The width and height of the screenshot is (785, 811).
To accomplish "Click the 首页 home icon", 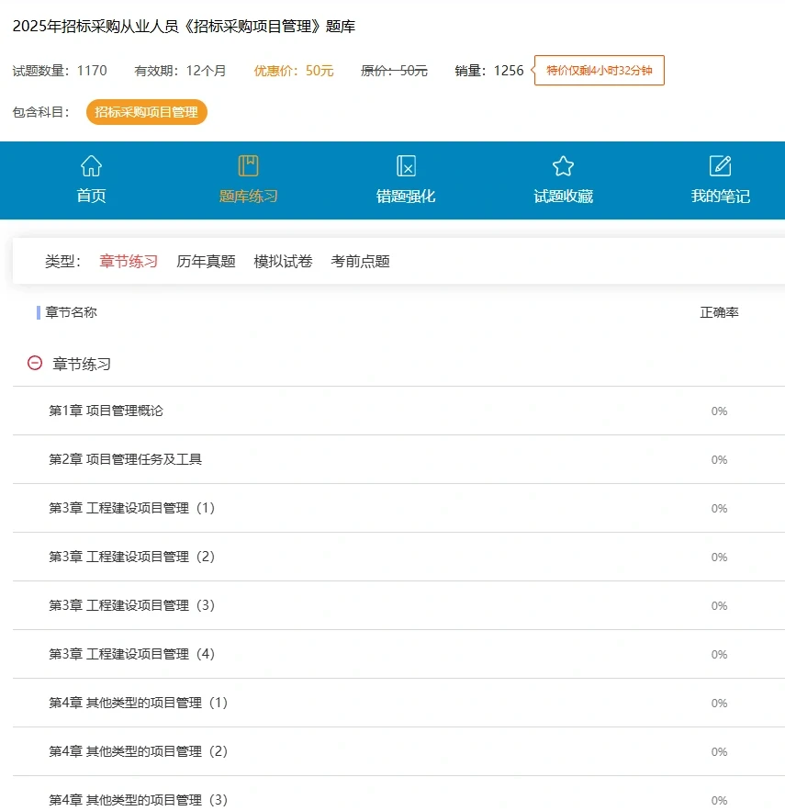I will 91,165.
